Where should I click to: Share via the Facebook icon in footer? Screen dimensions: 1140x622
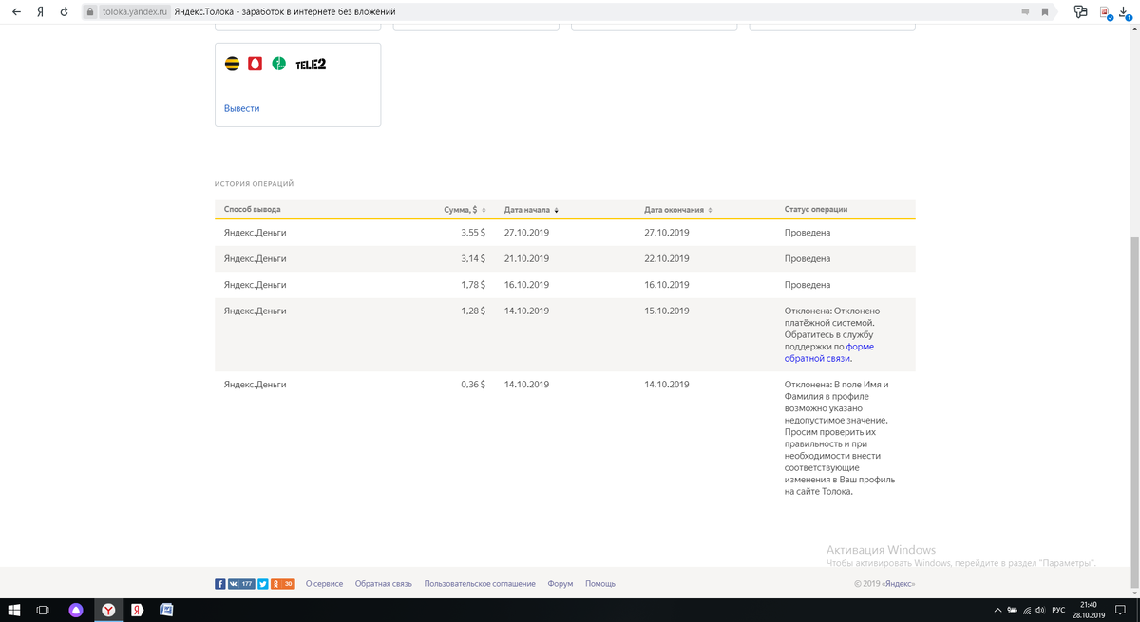(219, 584)
